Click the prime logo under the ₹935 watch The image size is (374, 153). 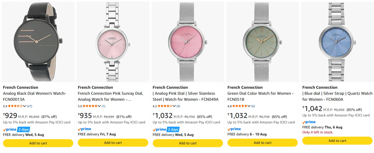(x=84, y=129)
